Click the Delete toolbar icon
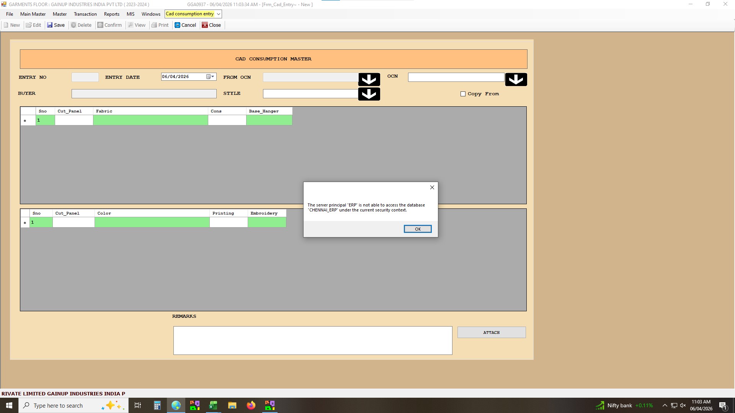 click(73, 25)
